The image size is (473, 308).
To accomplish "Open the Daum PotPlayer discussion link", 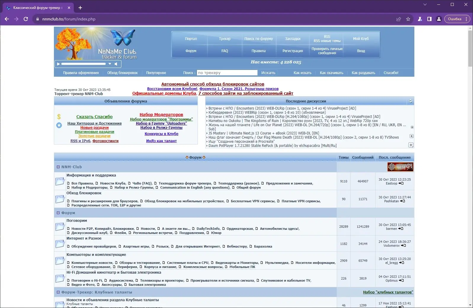I will (272, 146).
